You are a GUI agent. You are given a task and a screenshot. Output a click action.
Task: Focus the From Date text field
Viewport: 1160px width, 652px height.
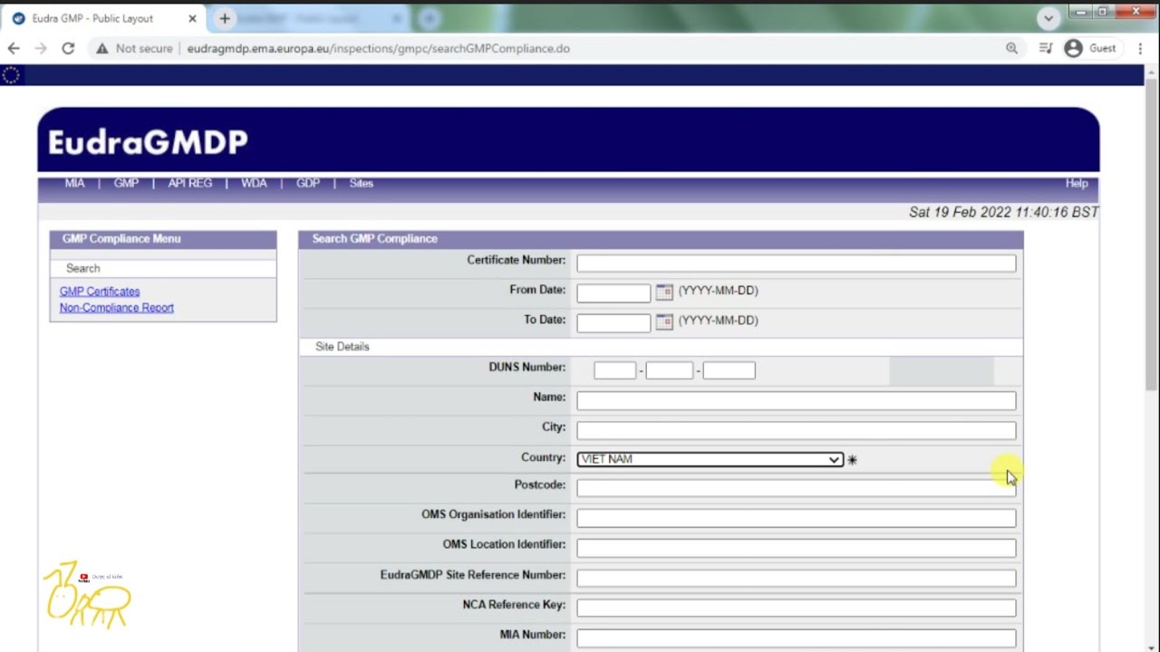coord(614,293)
